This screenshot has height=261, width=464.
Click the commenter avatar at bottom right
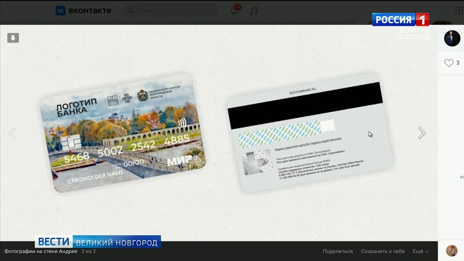point(452,251)
